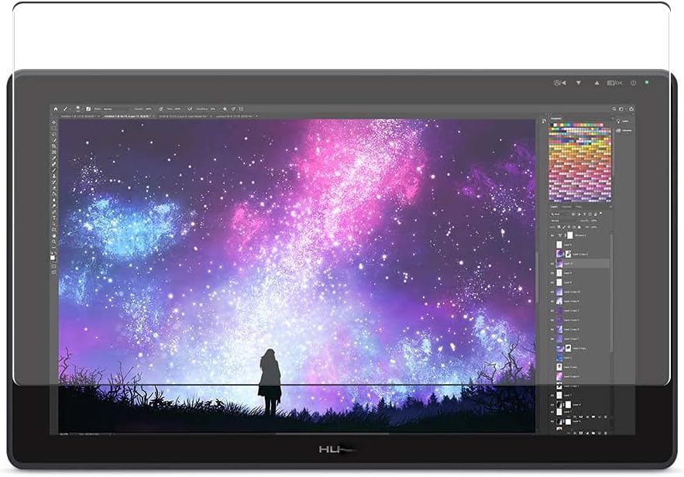This screenshot has width=684, height=477.
Task: Filter for type layers icon
Action: [585, 214]
